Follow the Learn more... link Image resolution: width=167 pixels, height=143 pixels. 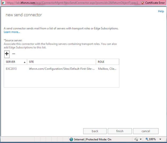click(12, 32)
